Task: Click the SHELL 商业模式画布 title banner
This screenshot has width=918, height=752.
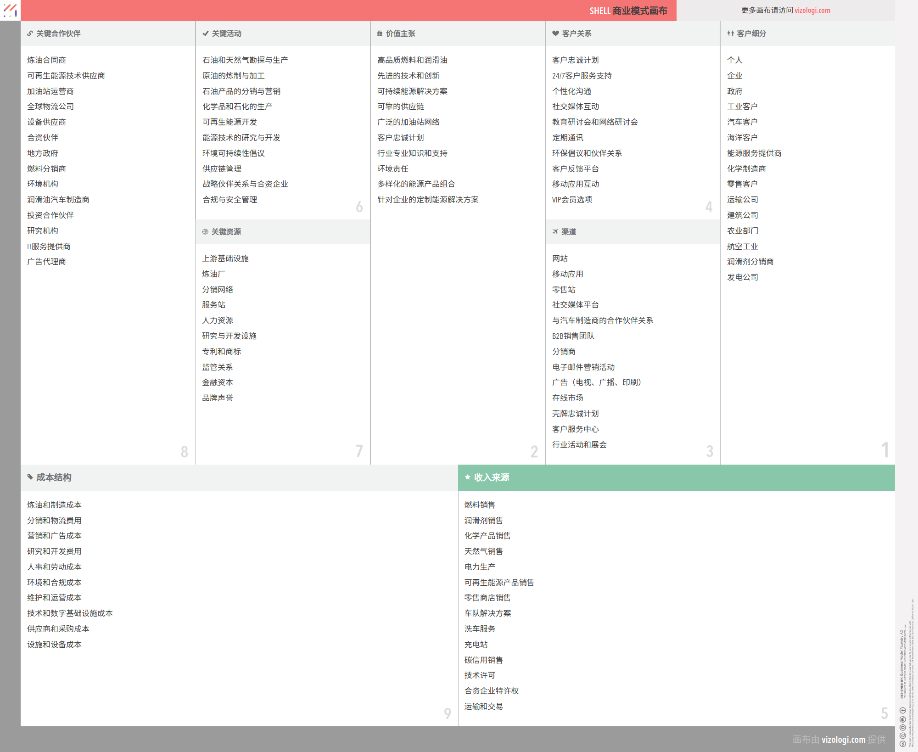Action: [x=628, y=11]
